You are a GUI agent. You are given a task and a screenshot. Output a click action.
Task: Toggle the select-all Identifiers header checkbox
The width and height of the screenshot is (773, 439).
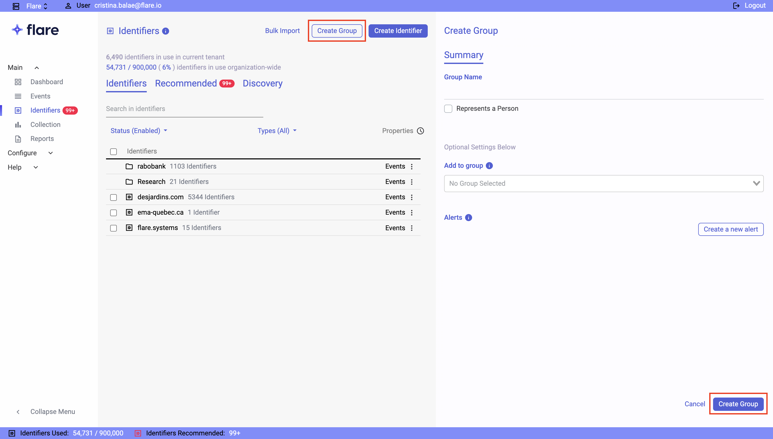(113, 151)
